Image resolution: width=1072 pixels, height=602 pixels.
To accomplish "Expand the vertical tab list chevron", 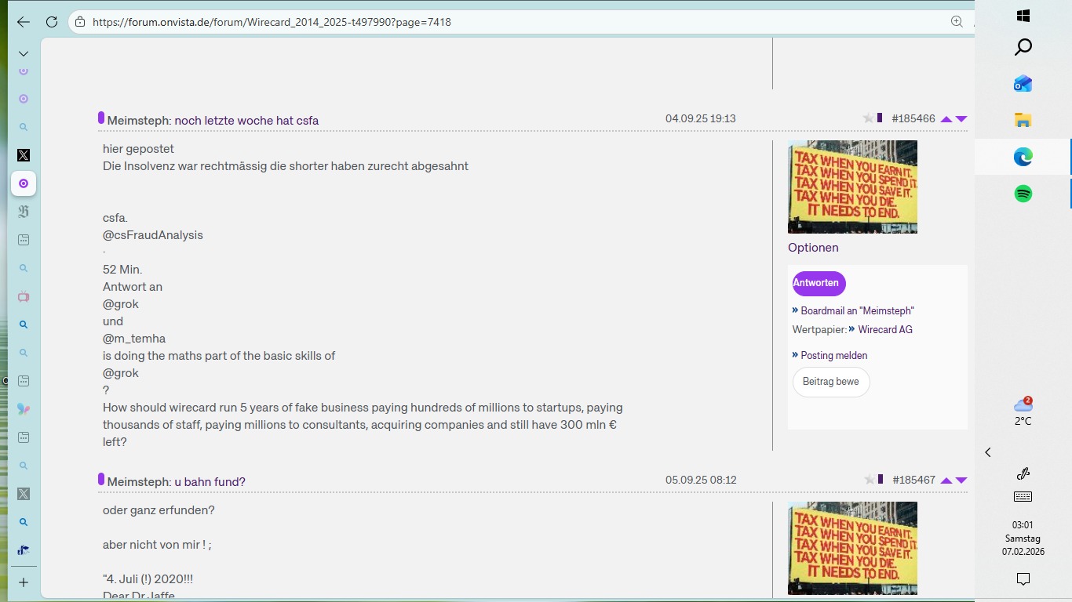I will click(24, 54).
